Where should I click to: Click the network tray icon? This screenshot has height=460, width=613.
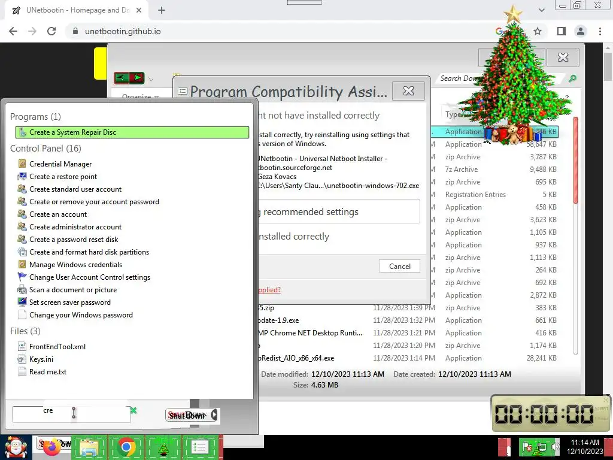click(x=541, y=447)
